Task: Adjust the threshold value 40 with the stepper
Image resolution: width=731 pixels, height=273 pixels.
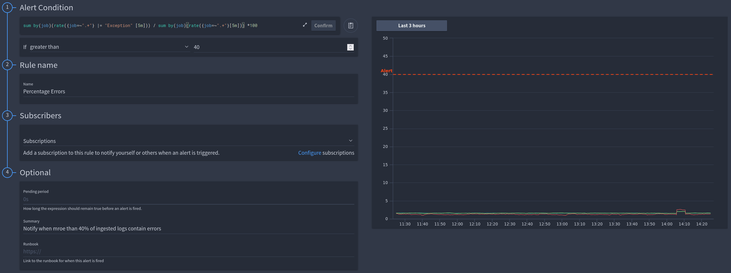Action: pos(350,47)
